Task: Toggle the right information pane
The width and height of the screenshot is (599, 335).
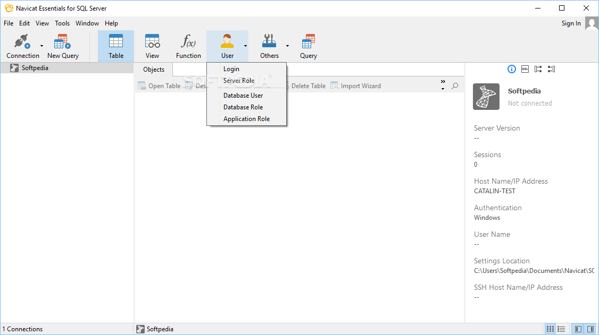Action: pos(590,329)
